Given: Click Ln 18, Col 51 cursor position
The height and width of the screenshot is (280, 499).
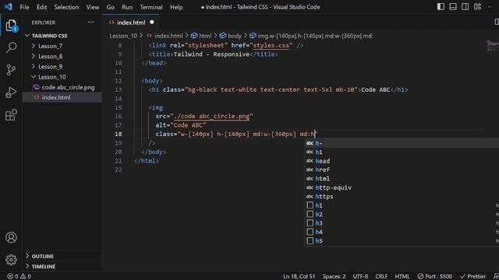Looking at the screenshot, I should tap(299, 276).
